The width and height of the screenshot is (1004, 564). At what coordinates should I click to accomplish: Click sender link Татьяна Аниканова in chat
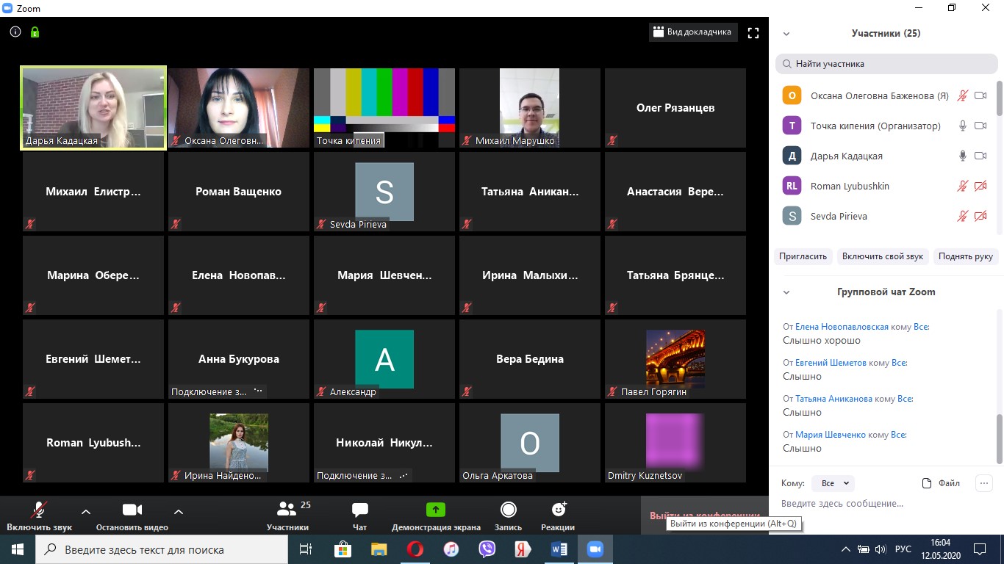833,399
